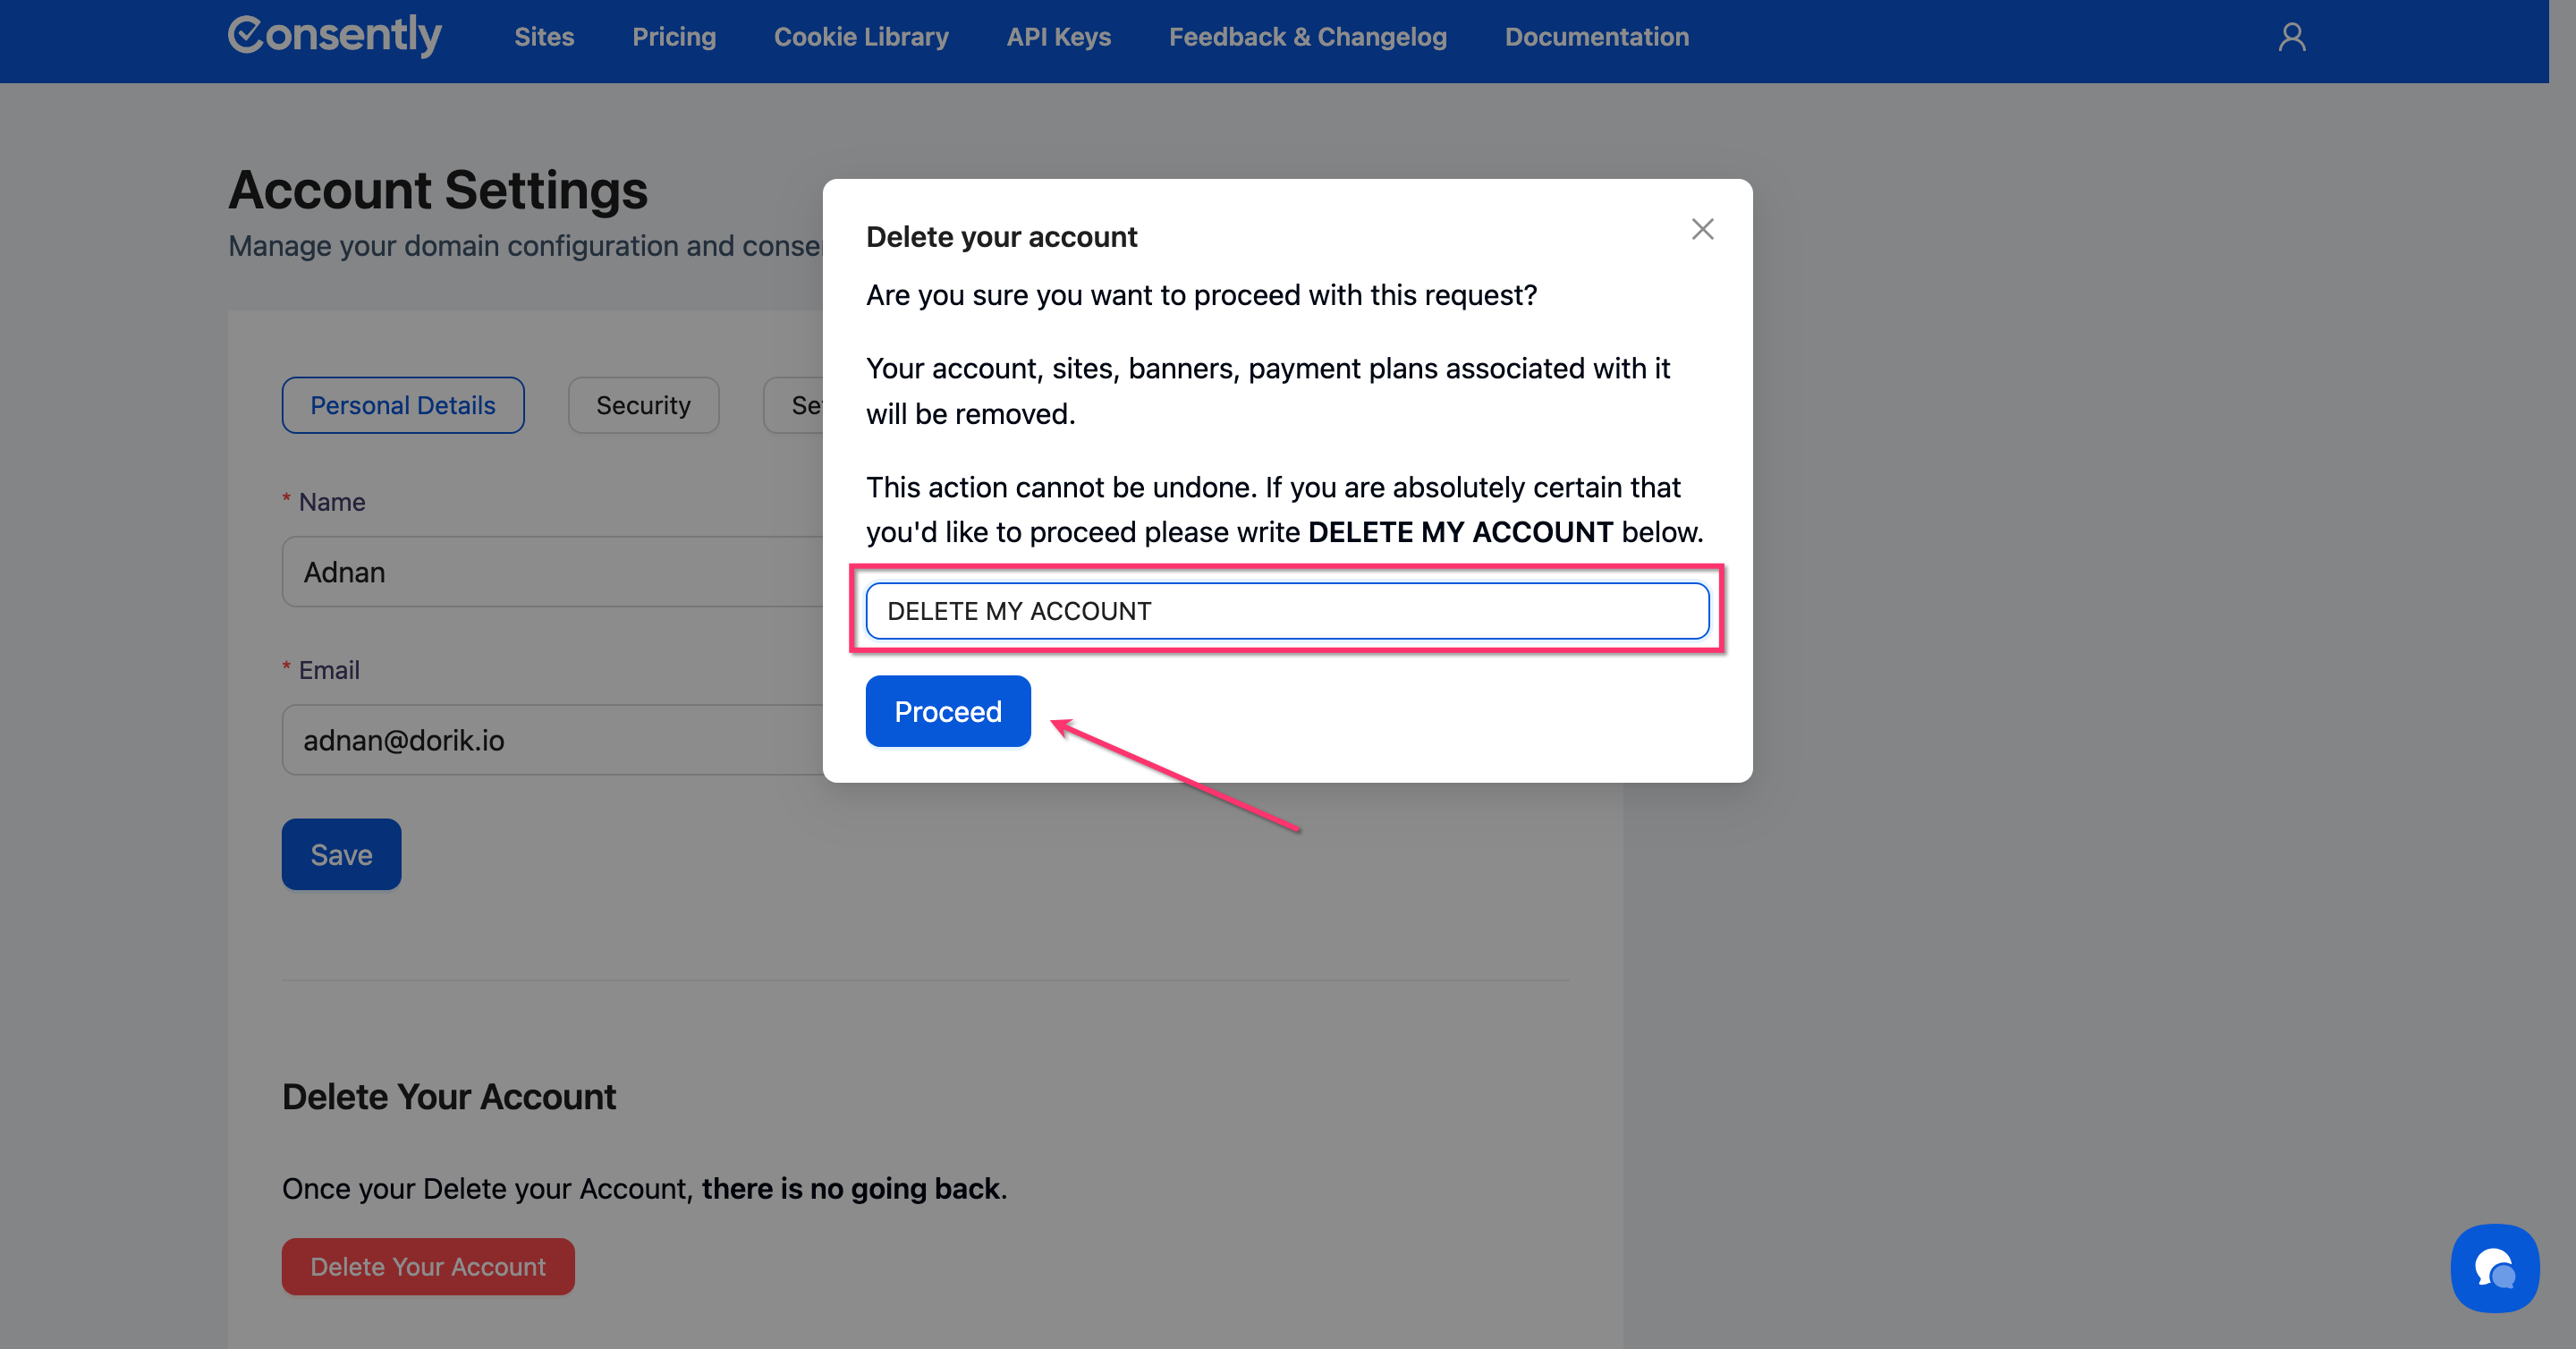This screenshot has height=1349, width=2576.
Task: Switch to the Security tab
Action: click(x=643, y=405)
